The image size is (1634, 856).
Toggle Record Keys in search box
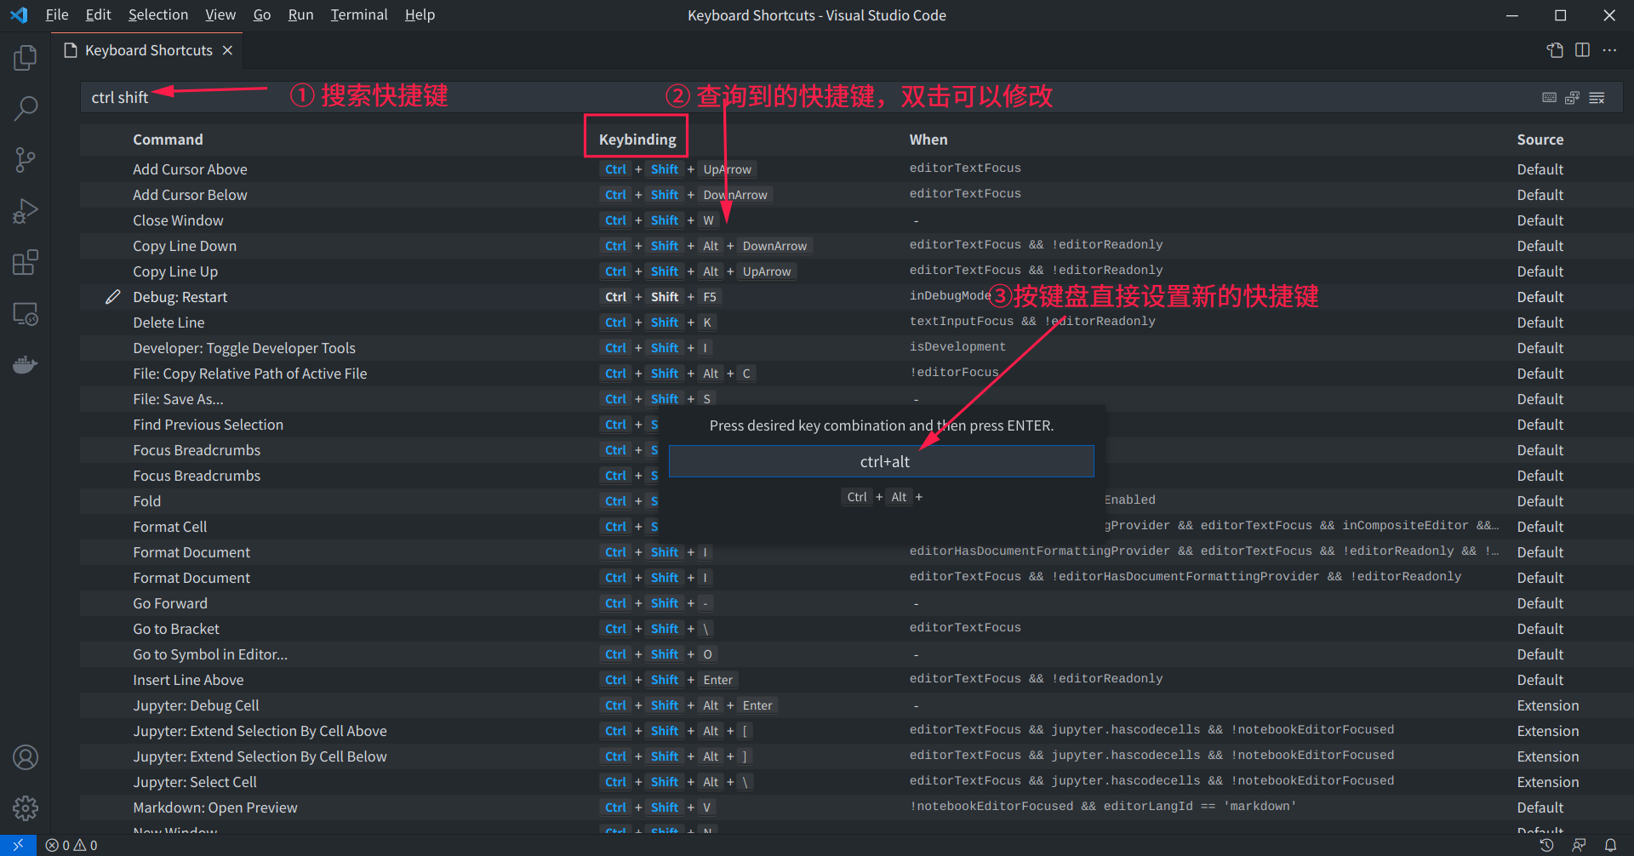tap(1550, 98)
